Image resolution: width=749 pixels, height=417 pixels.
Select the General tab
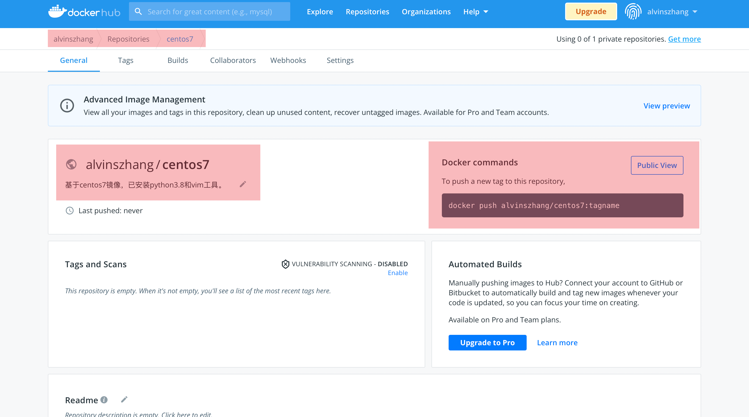click(x=74, y=60)
